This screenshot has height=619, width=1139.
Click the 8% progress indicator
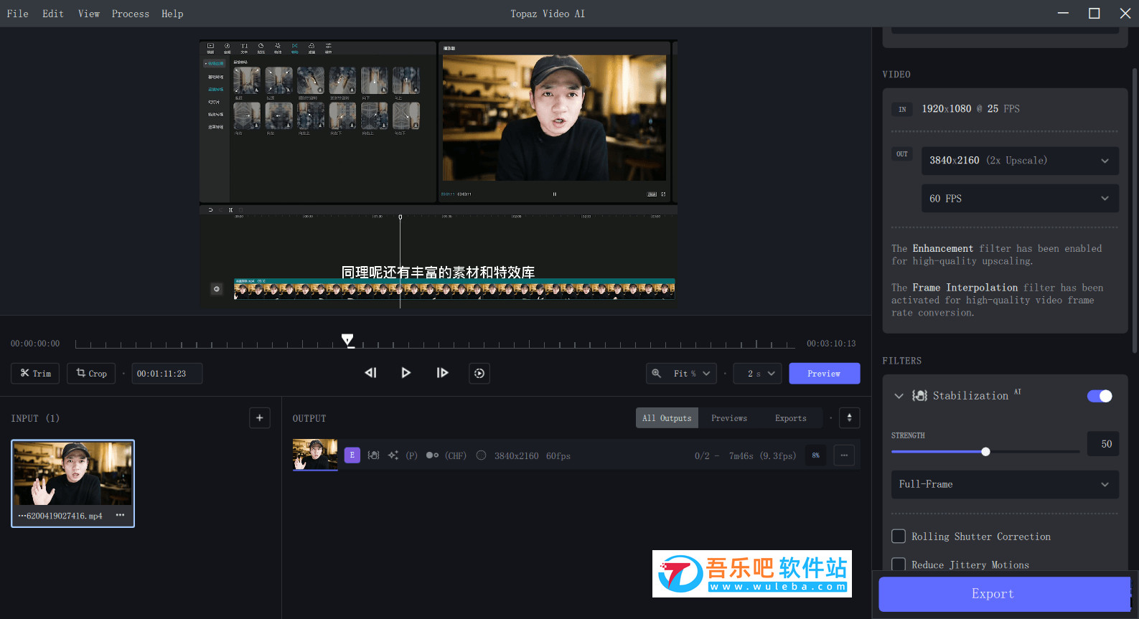click(816, 455)
